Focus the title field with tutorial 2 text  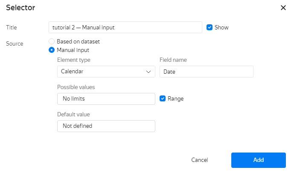[125, 27]
